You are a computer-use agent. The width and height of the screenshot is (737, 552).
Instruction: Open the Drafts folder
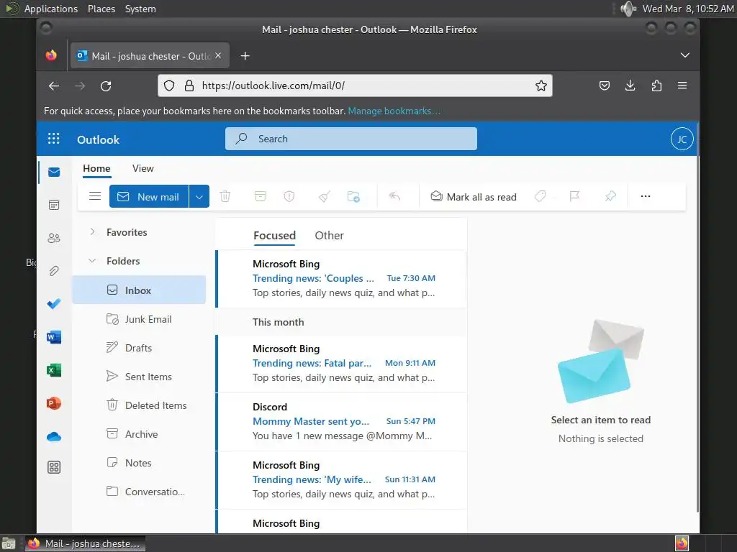pos(139,348)
